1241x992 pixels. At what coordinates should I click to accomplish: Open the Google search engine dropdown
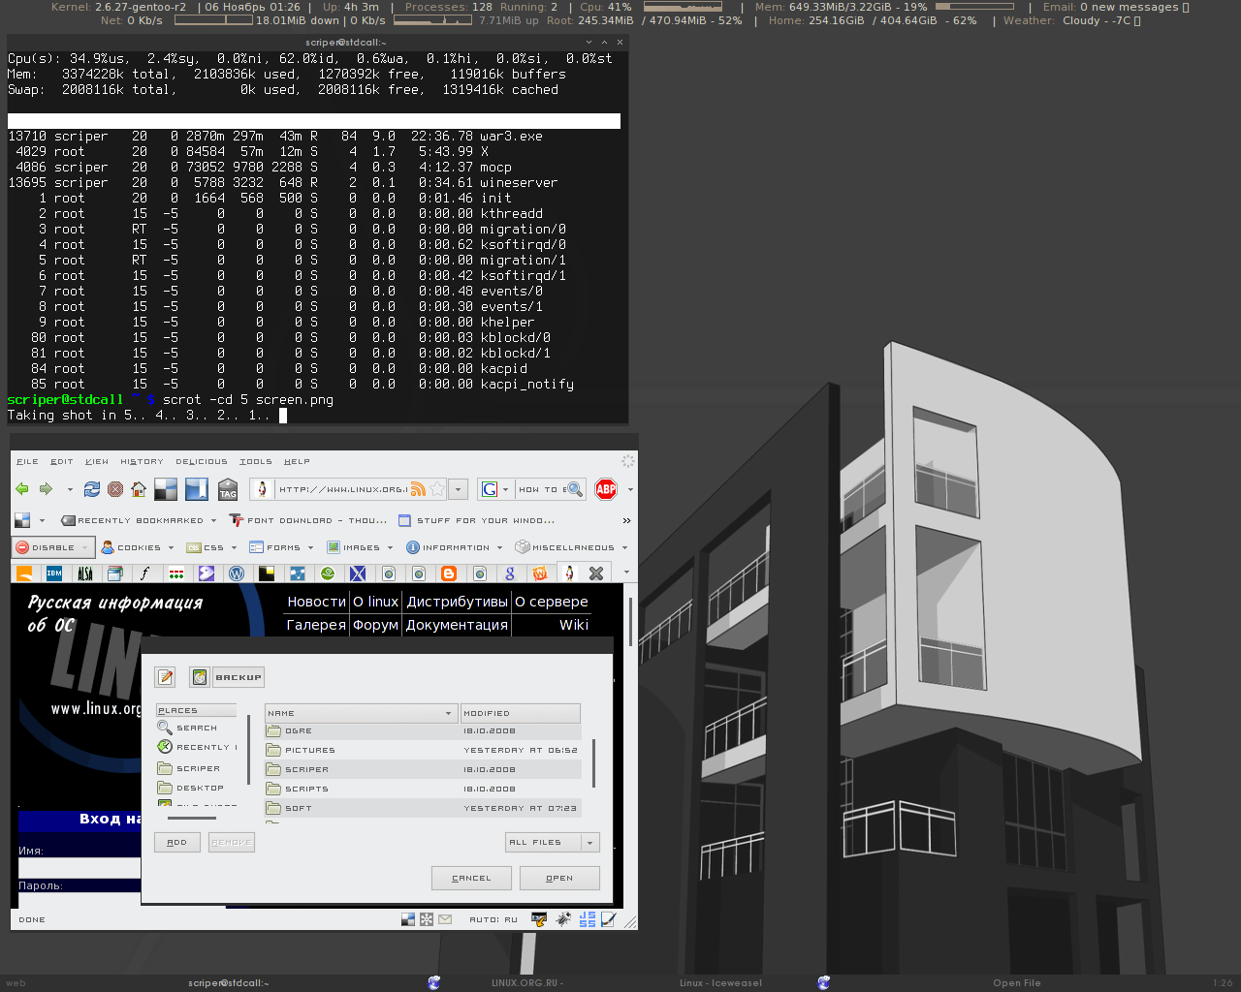click(494, 489)
